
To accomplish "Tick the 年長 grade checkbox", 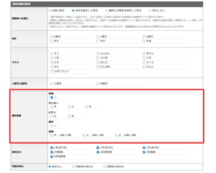I will 144,41.
